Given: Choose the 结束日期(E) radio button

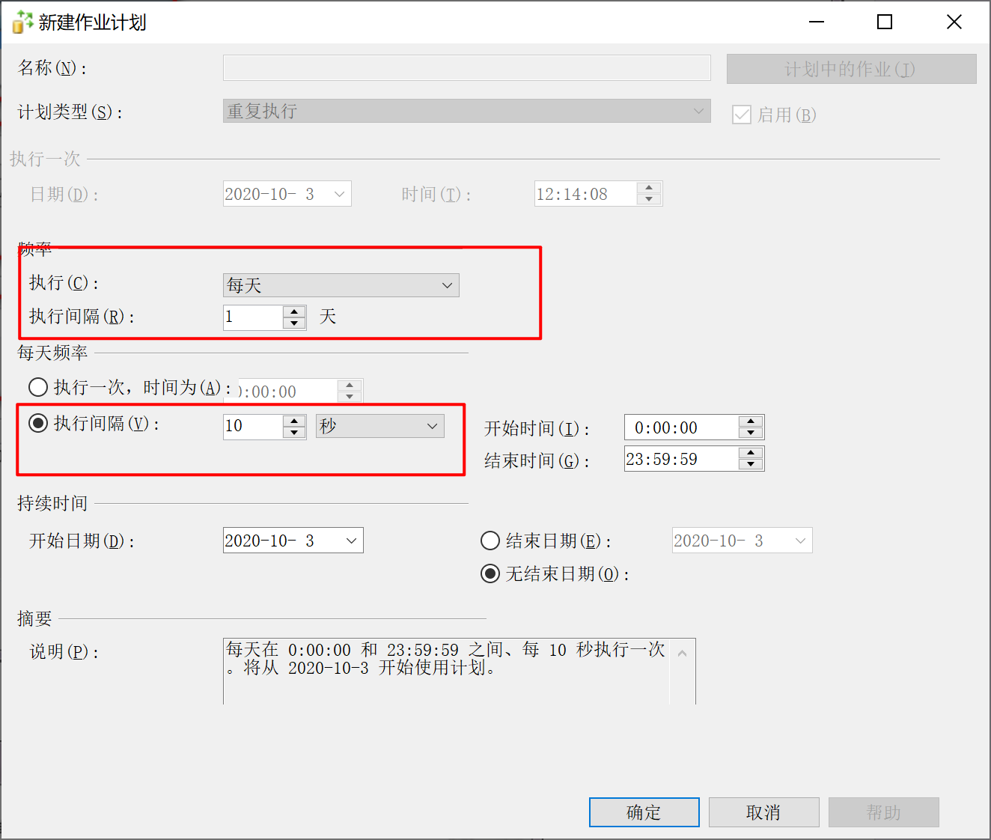Looking at the screenshot, I should [490, 541].
